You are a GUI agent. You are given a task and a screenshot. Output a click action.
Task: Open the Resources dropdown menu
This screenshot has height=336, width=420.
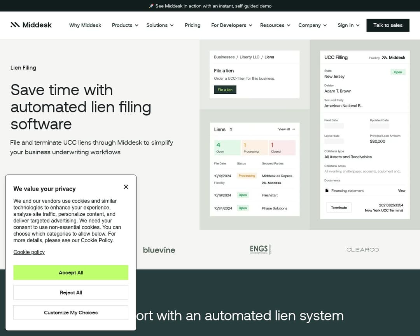pyautogui.click(x=275, y=25)
